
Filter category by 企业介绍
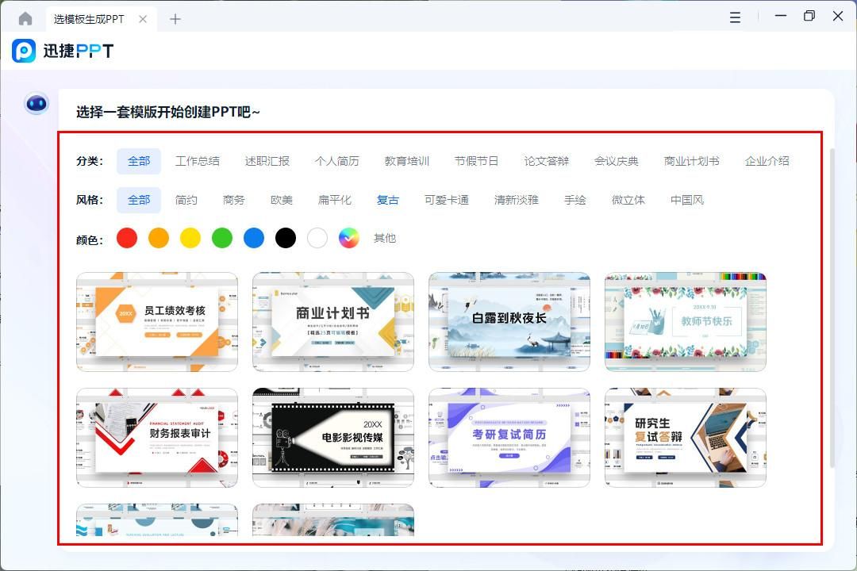(767, 161)
